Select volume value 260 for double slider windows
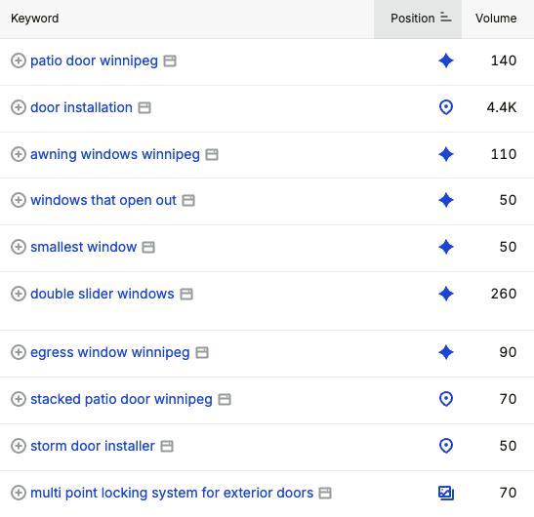The width and height of the screenshot is (534, 517). (504, 294)
